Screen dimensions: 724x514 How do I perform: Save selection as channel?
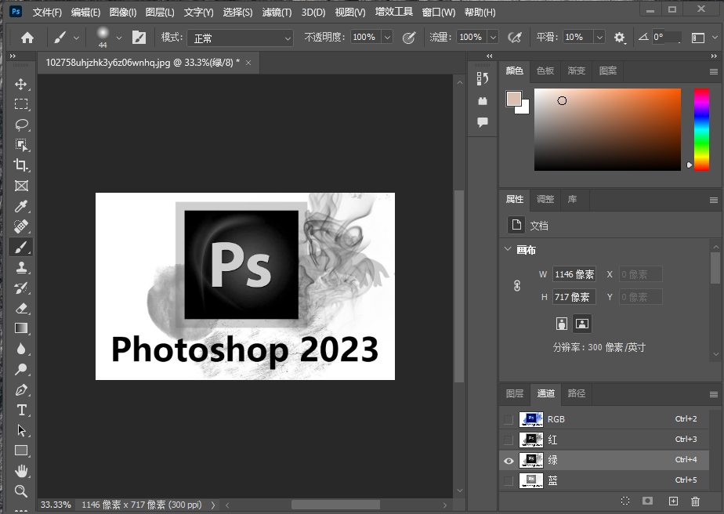pyautogui.click(x=648, y=501)
